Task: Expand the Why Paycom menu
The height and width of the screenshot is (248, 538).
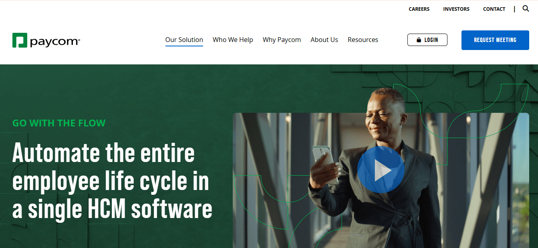Action: tap(282, 40)
